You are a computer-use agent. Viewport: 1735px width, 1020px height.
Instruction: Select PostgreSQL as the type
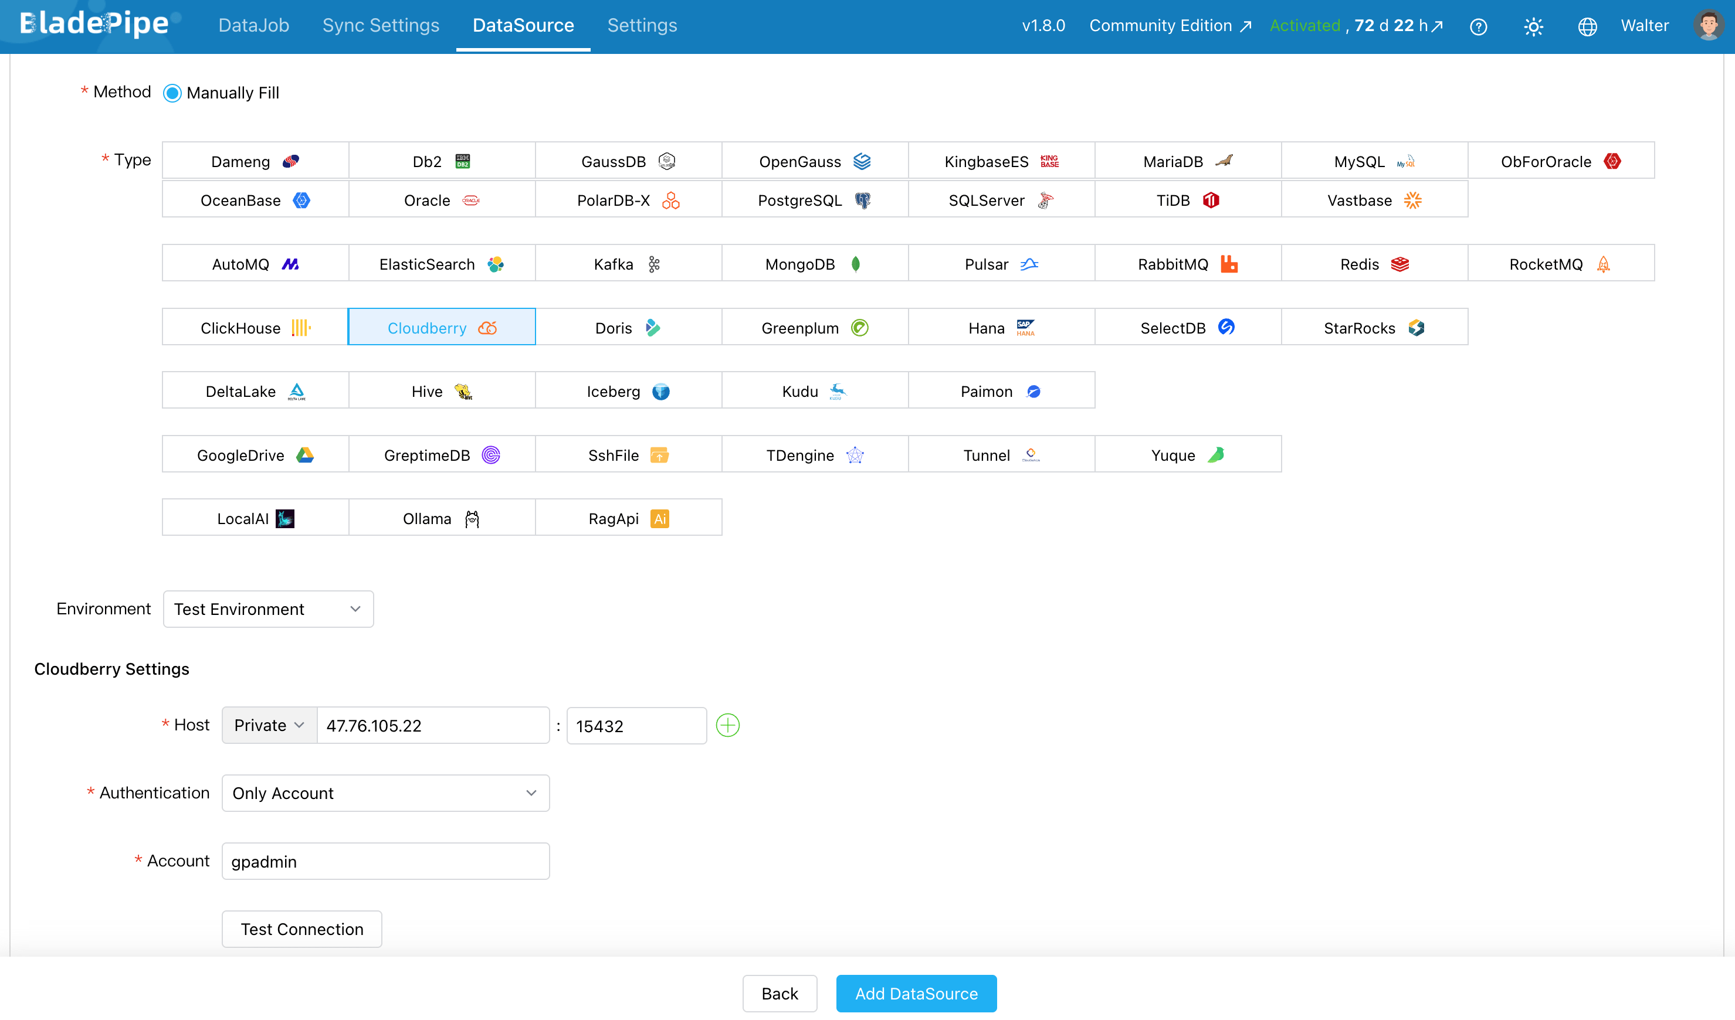pos(815,199)
